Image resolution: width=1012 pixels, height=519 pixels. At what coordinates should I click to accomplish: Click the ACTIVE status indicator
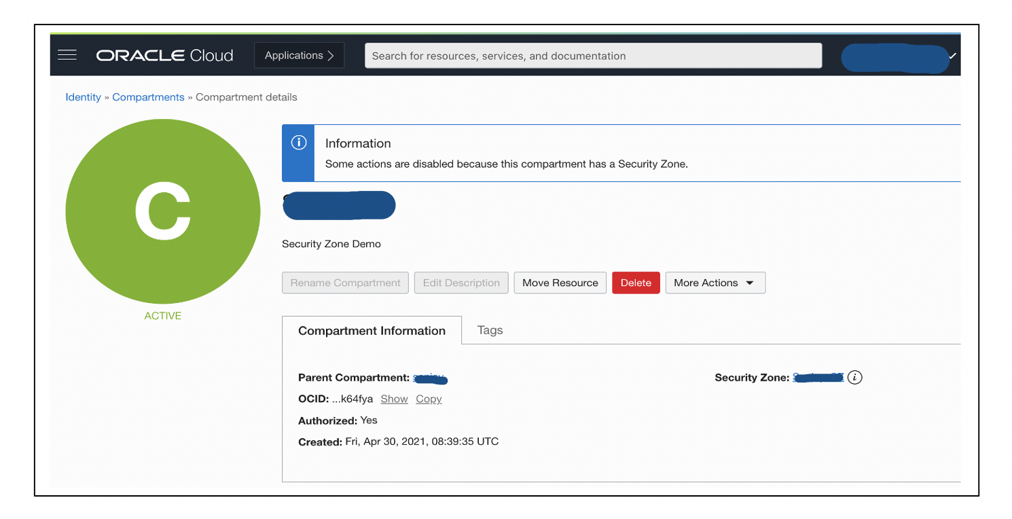coord(162,315)
